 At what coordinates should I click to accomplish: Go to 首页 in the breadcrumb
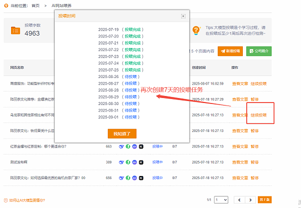click(36, 4)
